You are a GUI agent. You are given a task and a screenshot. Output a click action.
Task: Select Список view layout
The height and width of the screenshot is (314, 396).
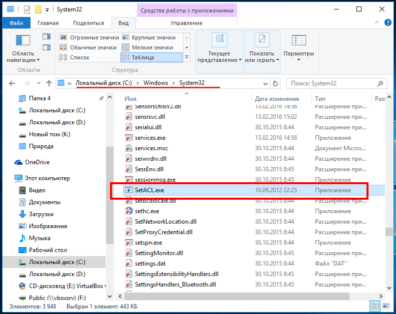pos(74,57)
